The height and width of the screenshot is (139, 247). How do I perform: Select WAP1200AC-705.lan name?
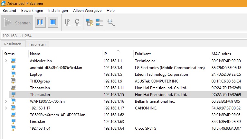47,101
